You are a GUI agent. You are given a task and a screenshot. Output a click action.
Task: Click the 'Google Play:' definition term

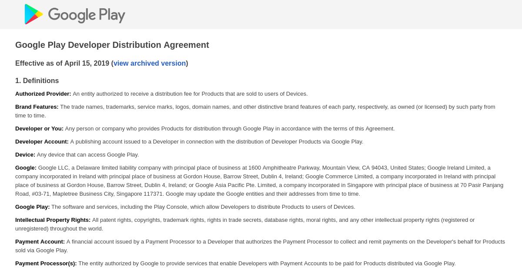[x=33, y=207]
